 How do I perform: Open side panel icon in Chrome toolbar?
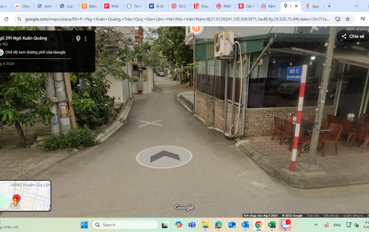[363, 19]
